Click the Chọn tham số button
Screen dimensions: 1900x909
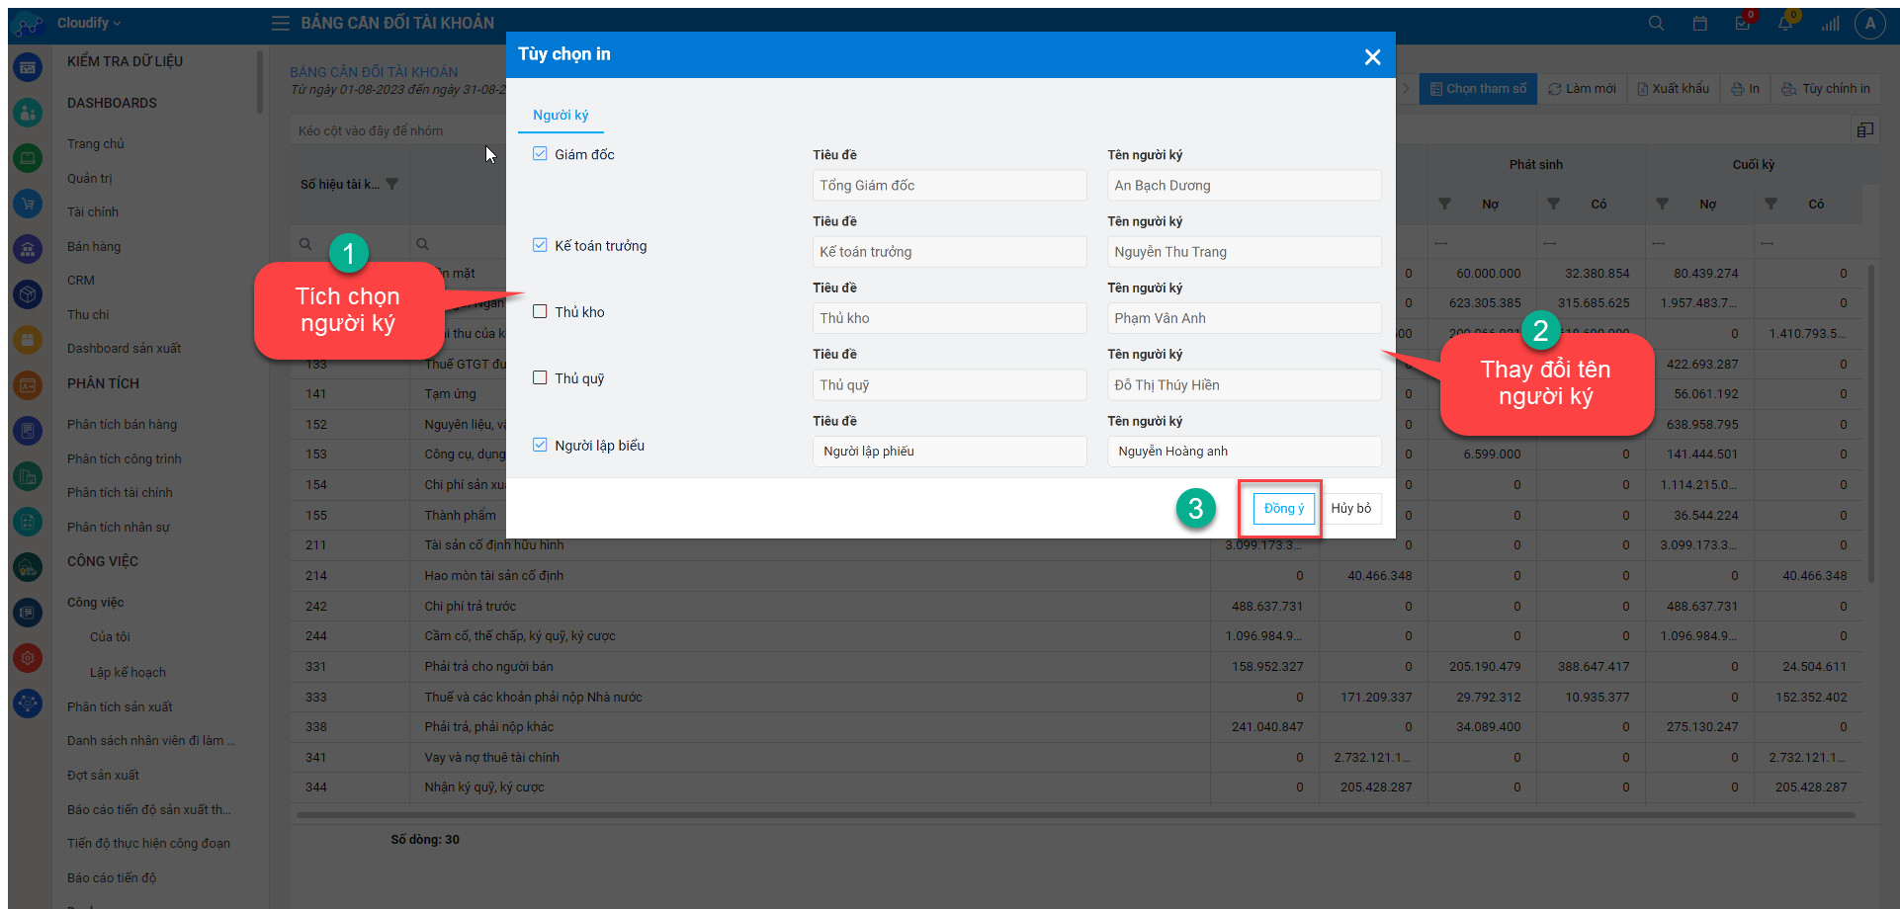pyautogui.click(x=1478, y=88)
